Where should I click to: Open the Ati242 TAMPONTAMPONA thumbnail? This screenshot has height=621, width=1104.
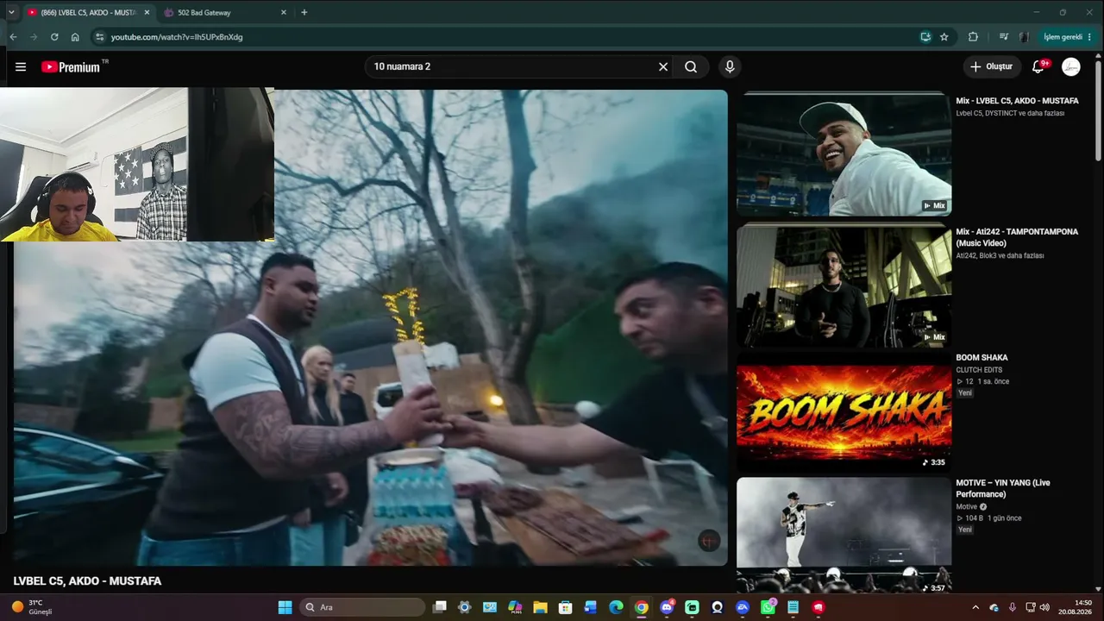coord(844,286)
